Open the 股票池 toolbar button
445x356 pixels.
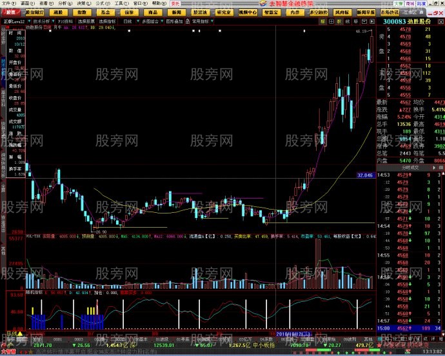coord(200,12)
